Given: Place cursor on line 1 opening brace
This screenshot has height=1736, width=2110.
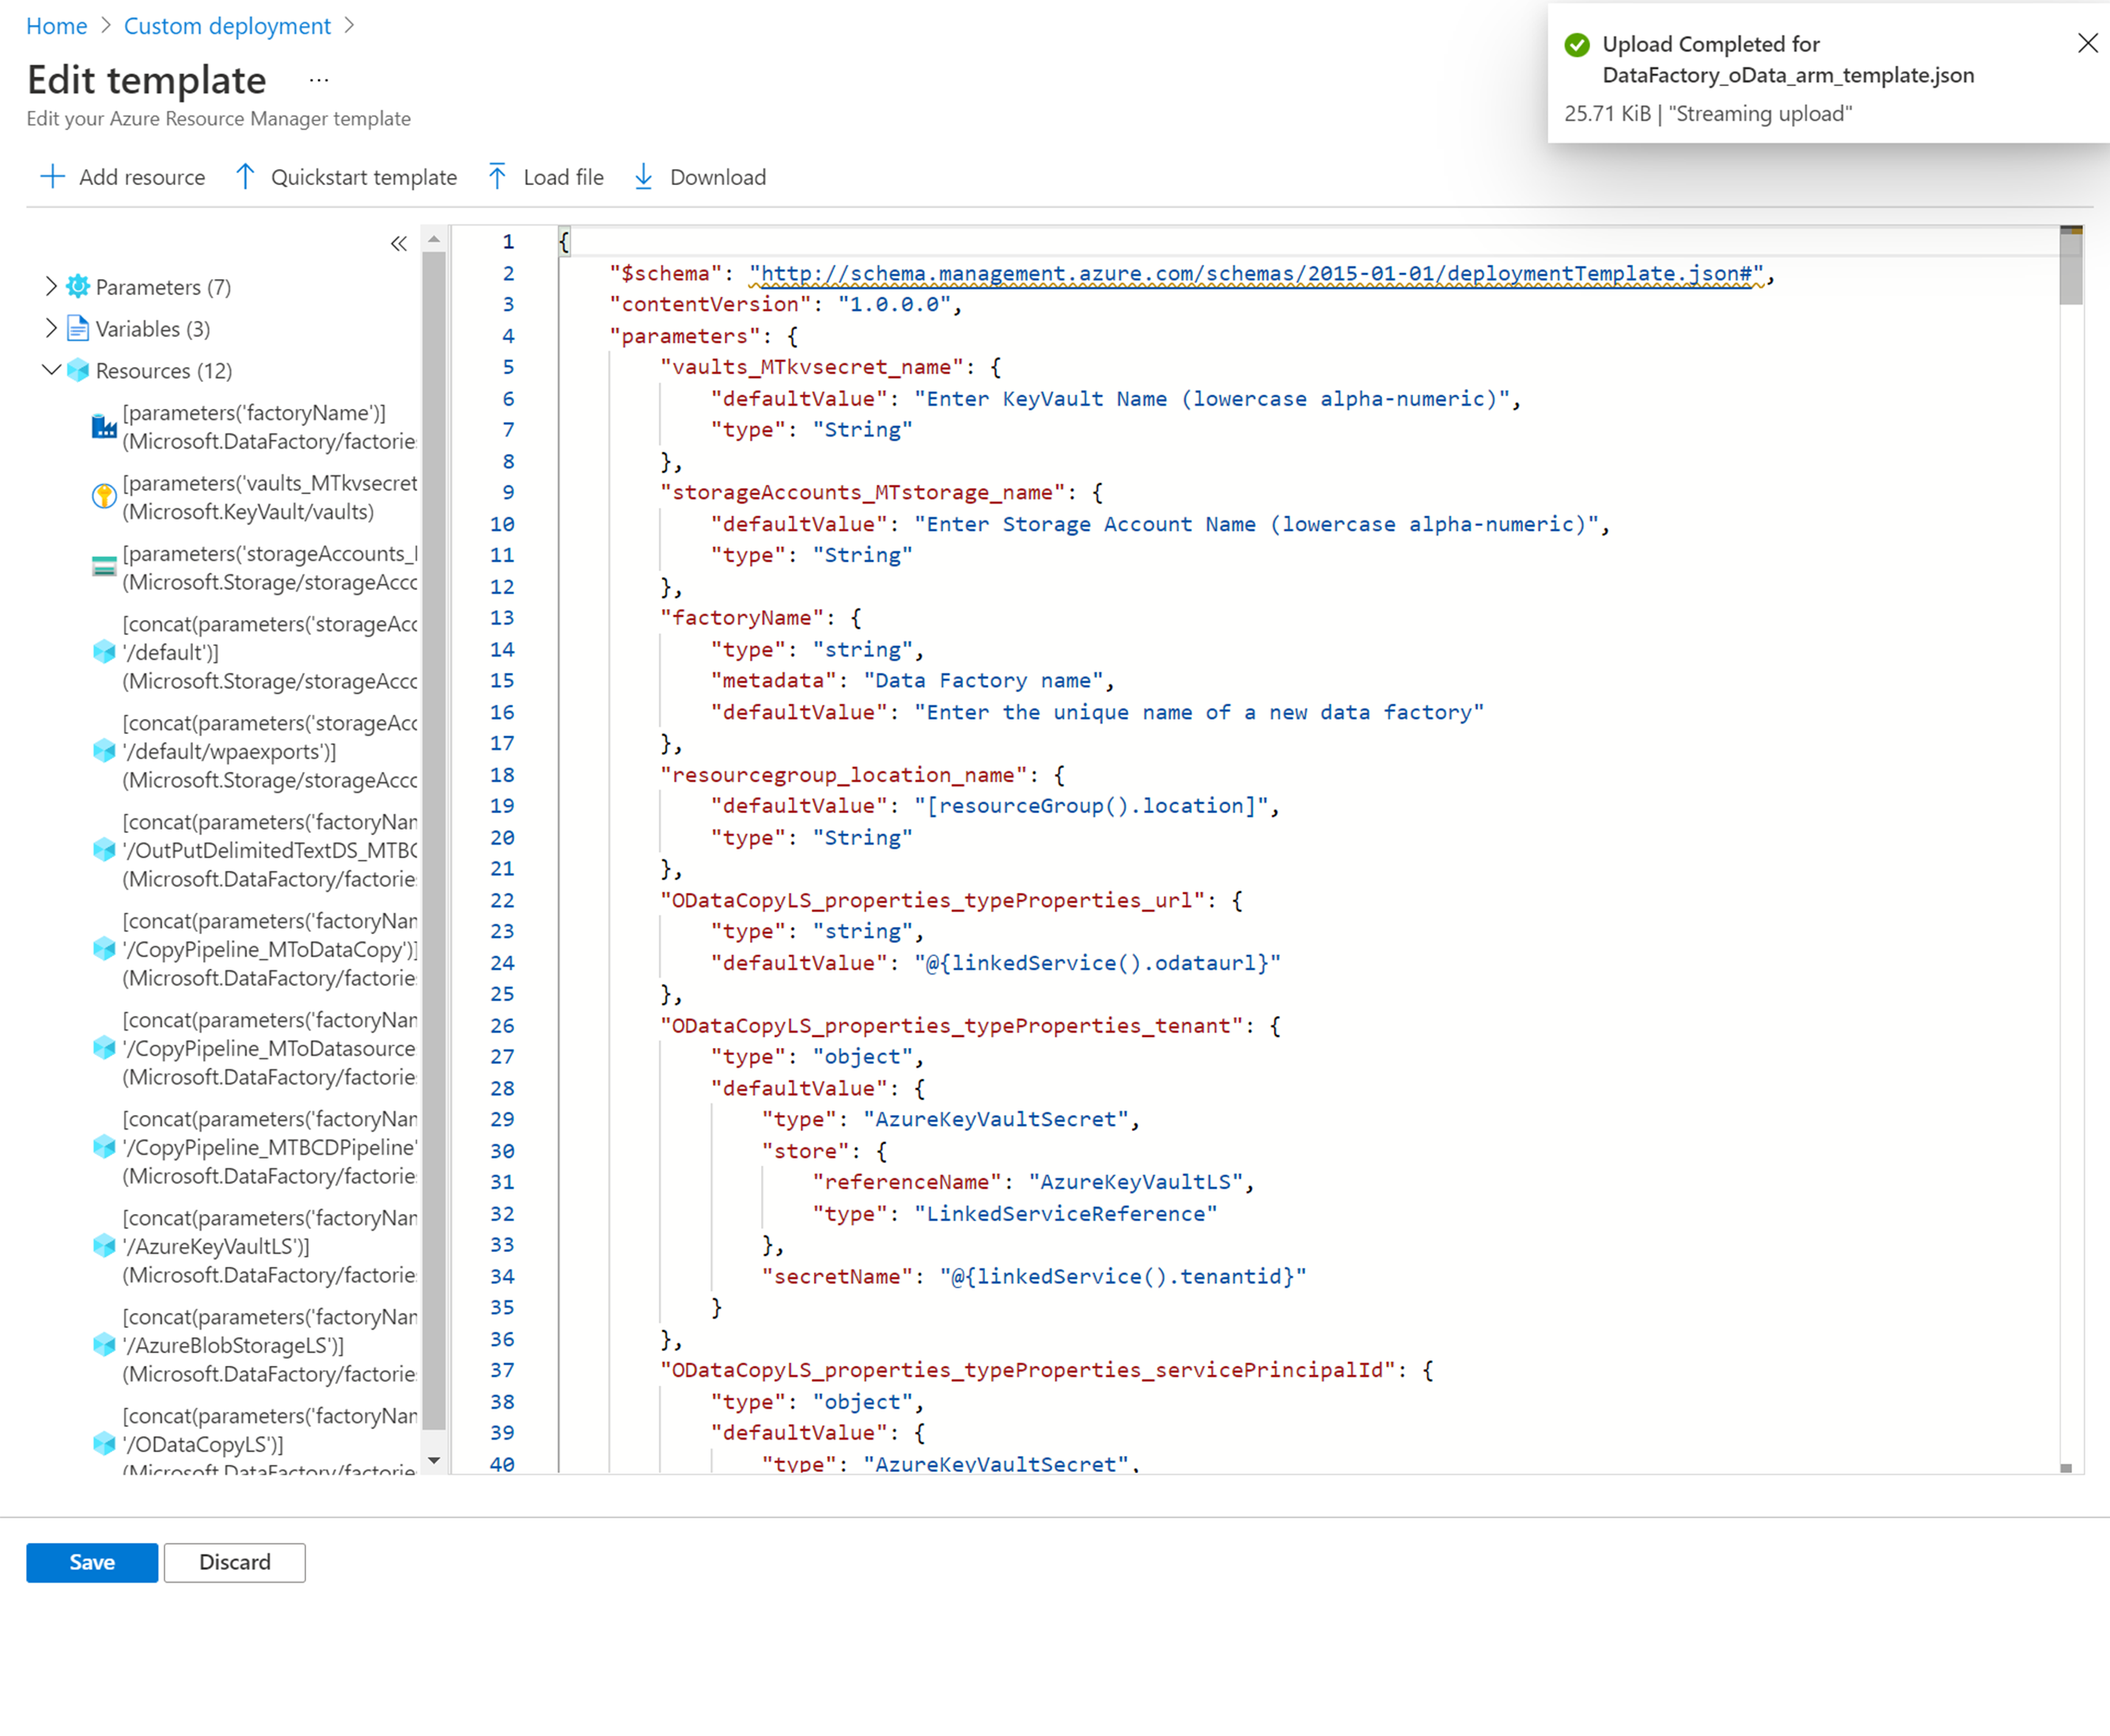Looking at the screenshot, I should coord(564,241).
